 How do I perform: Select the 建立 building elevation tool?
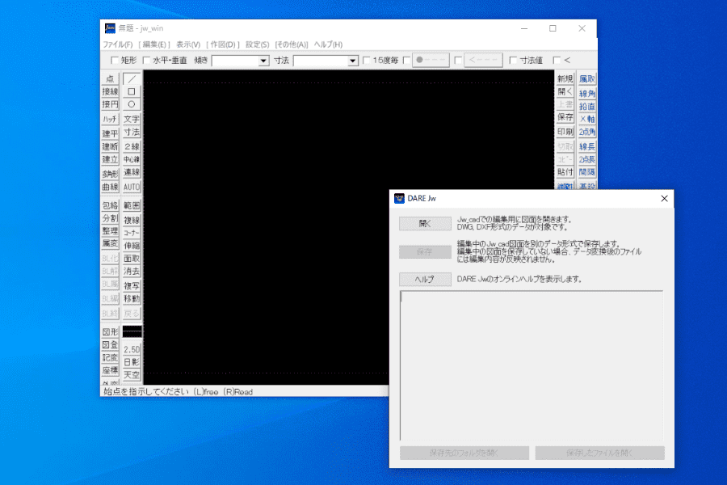tap(110, 159)
